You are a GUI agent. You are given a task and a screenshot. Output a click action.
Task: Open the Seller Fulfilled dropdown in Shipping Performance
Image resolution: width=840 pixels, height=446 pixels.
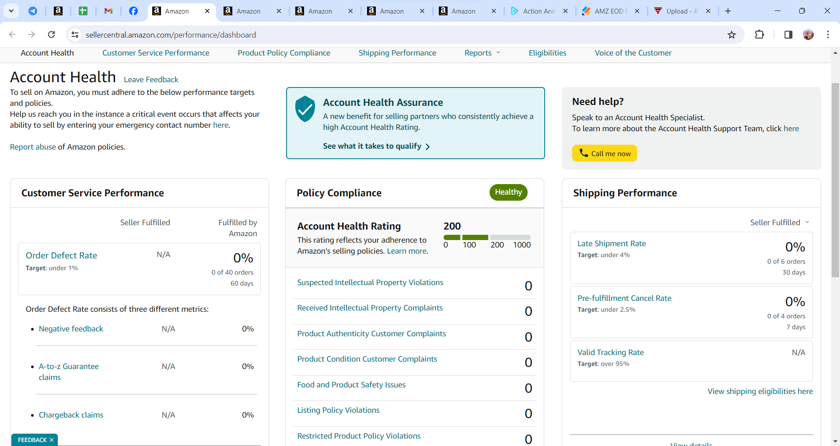click(780, 223)
